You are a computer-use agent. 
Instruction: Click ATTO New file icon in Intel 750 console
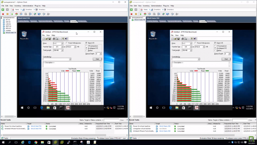pyautogui.click(x=44, y=39)
